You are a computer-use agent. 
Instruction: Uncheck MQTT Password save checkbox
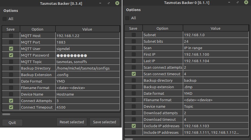point(11,55)
